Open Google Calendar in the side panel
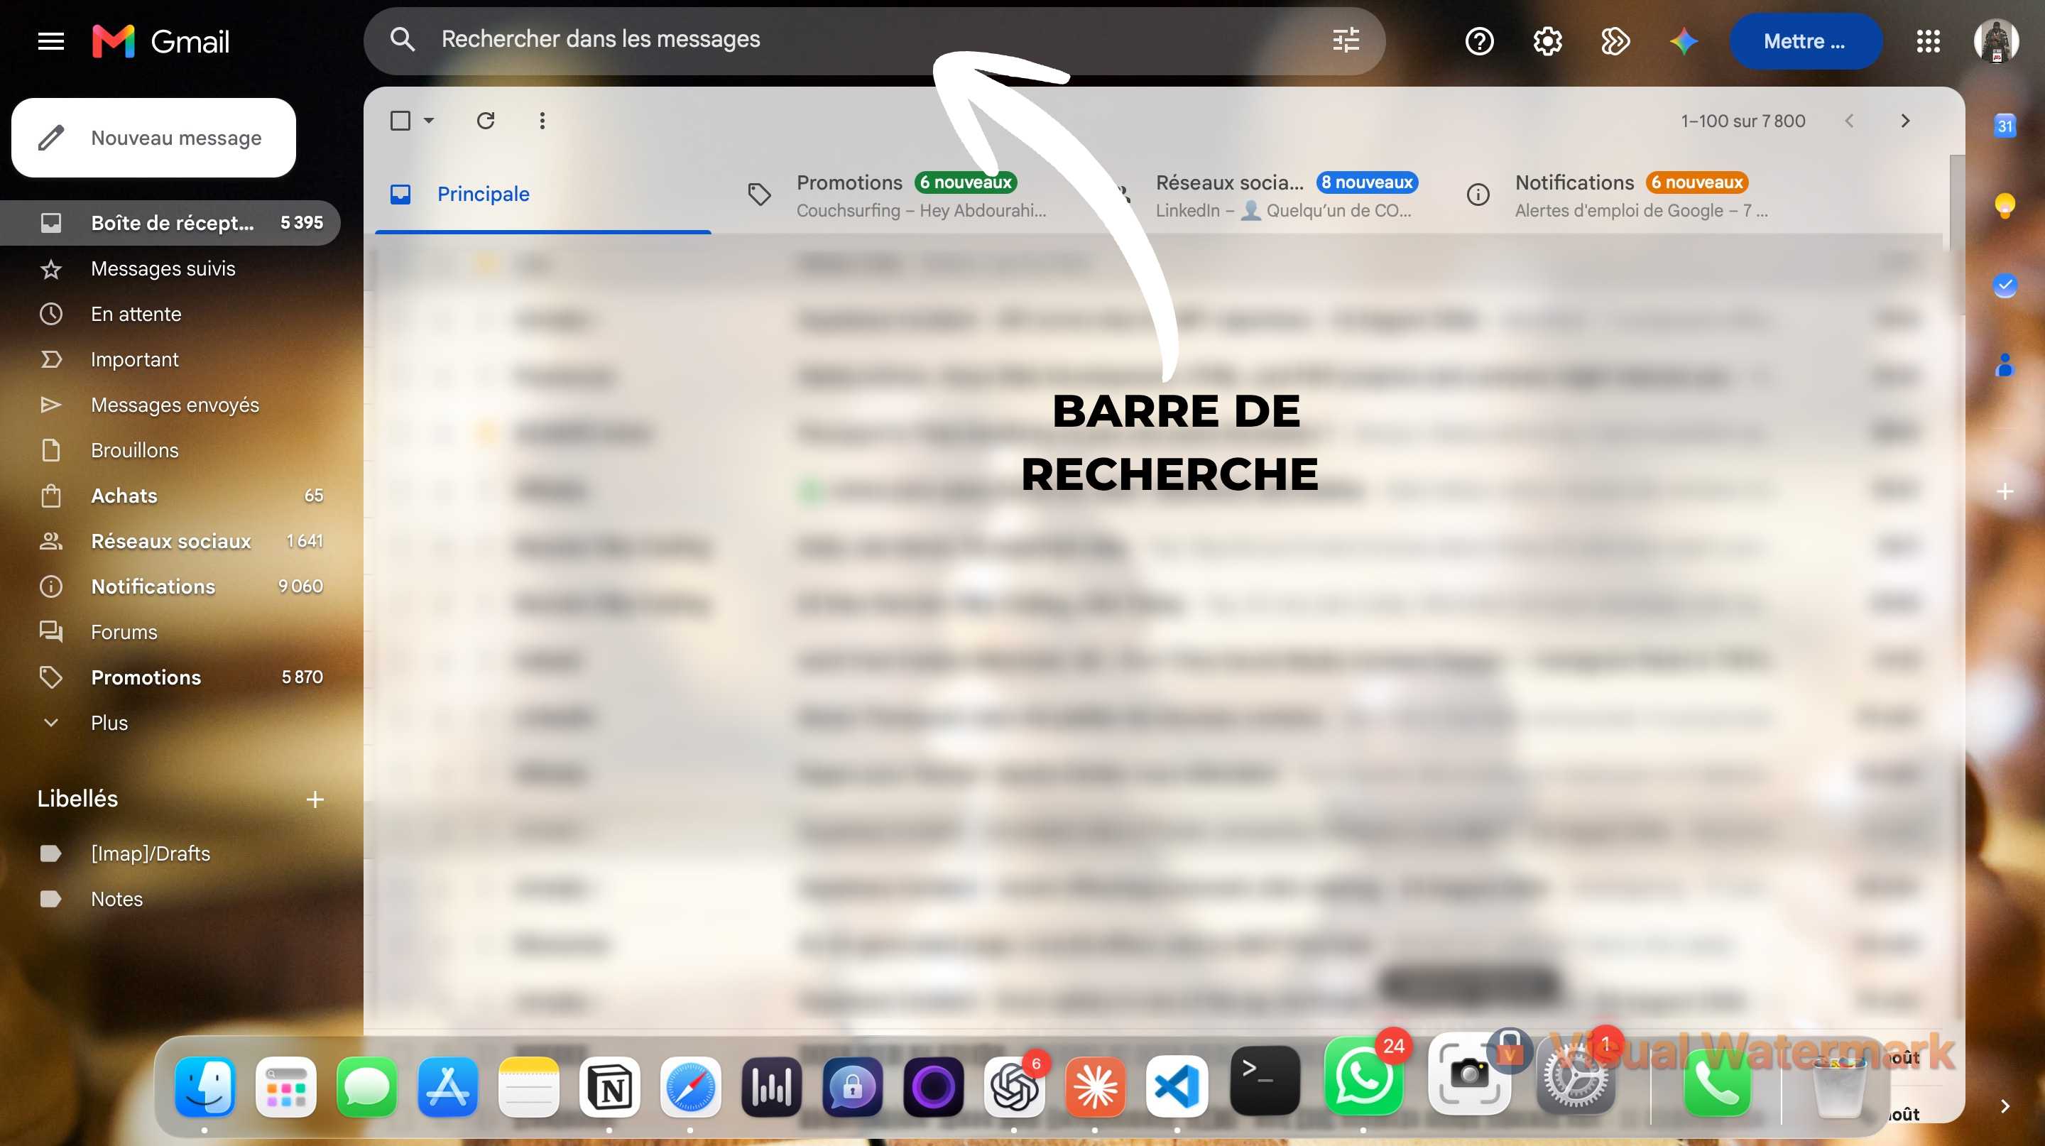 [x=2005, y=126]
